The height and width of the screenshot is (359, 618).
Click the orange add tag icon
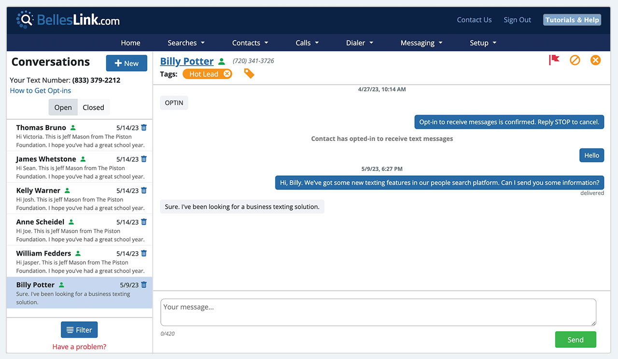coord(249,73)
